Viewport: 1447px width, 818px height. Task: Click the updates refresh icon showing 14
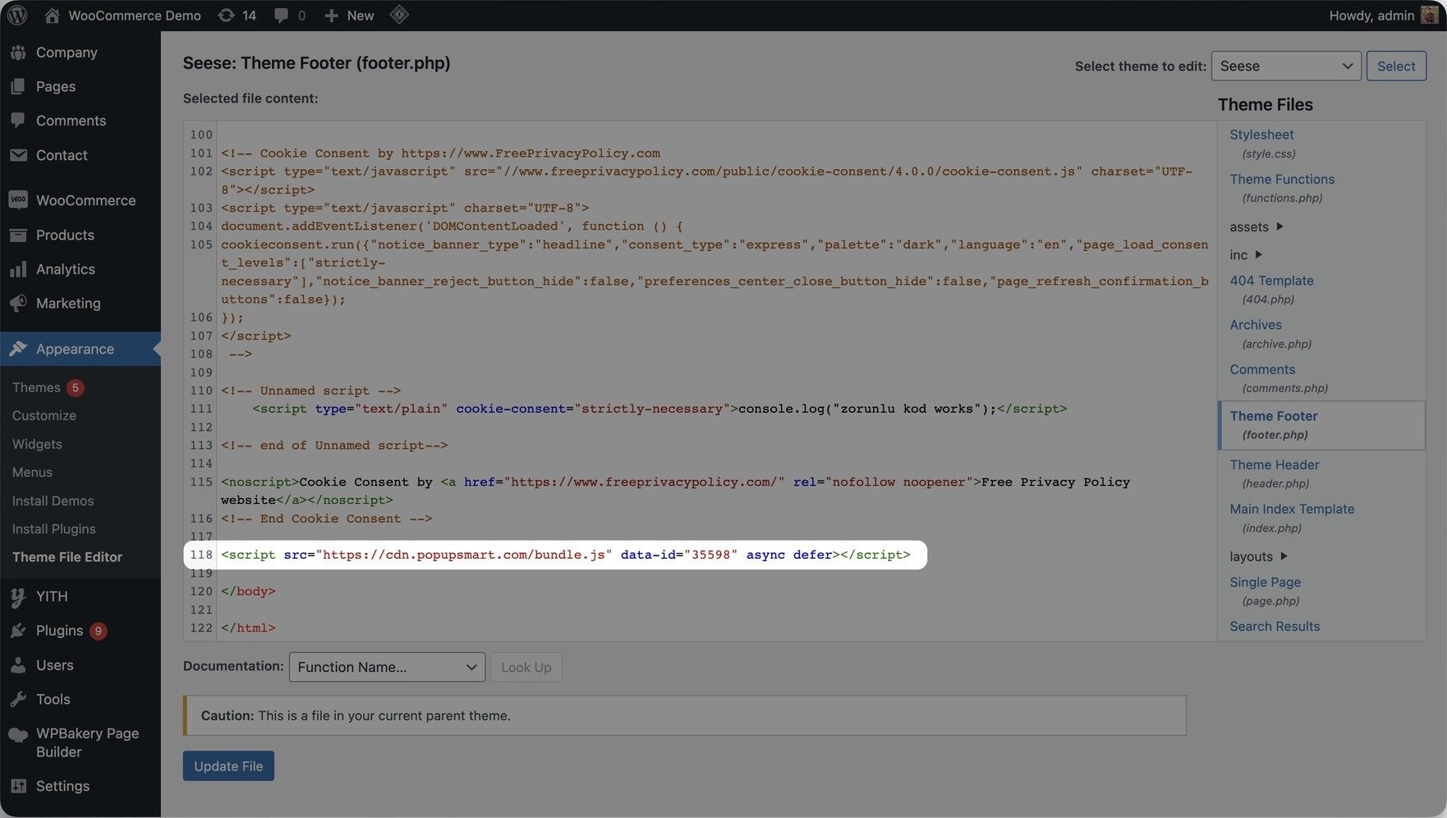point(226,15)
